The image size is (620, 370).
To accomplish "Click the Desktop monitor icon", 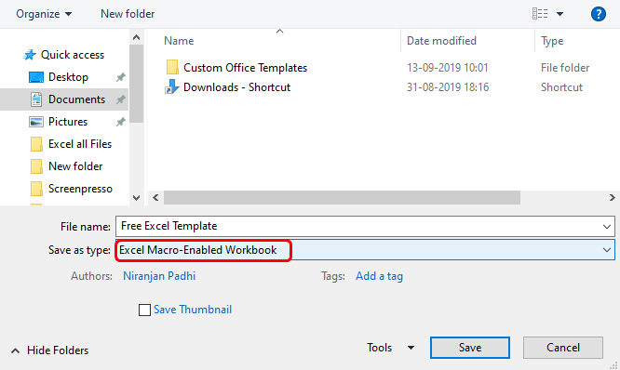I will (36, 77).
